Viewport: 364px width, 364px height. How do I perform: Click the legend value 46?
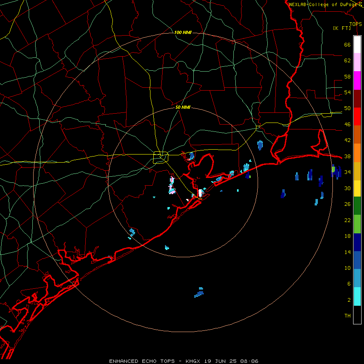[347, 125]
